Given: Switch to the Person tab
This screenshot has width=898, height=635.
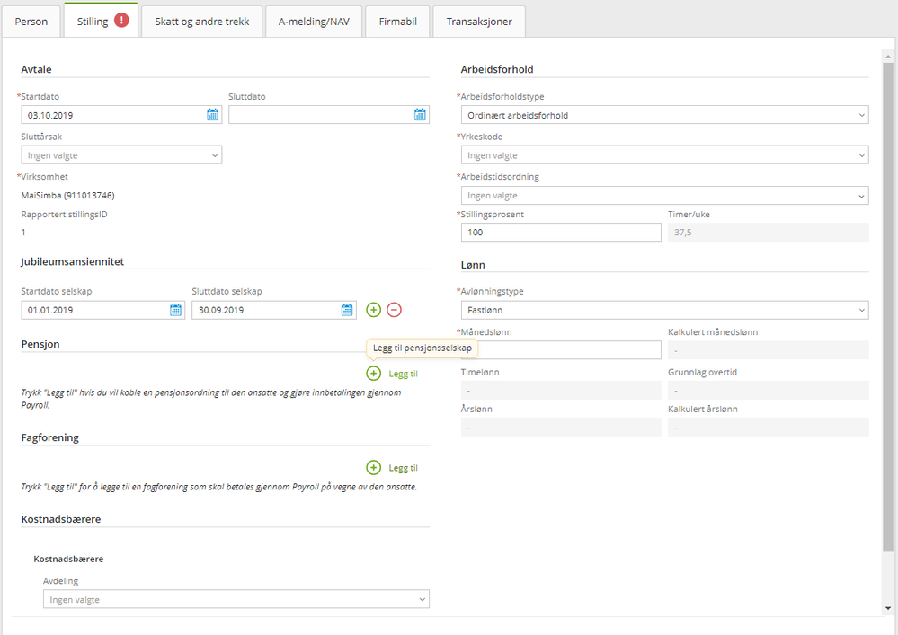Looking at the screenshot, I should pyautogui.click(x=31, y=22).
